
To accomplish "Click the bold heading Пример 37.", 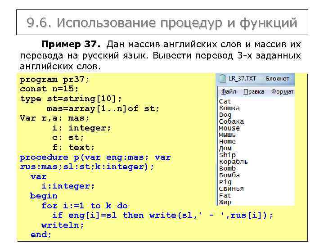I will pos(71,44).
